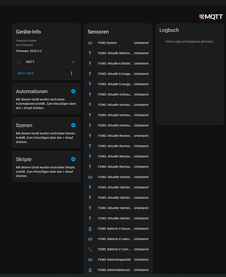The width and height of the screenshot is (226, 277).
Task: Click the MQTT INFO button
Action: 25,74
